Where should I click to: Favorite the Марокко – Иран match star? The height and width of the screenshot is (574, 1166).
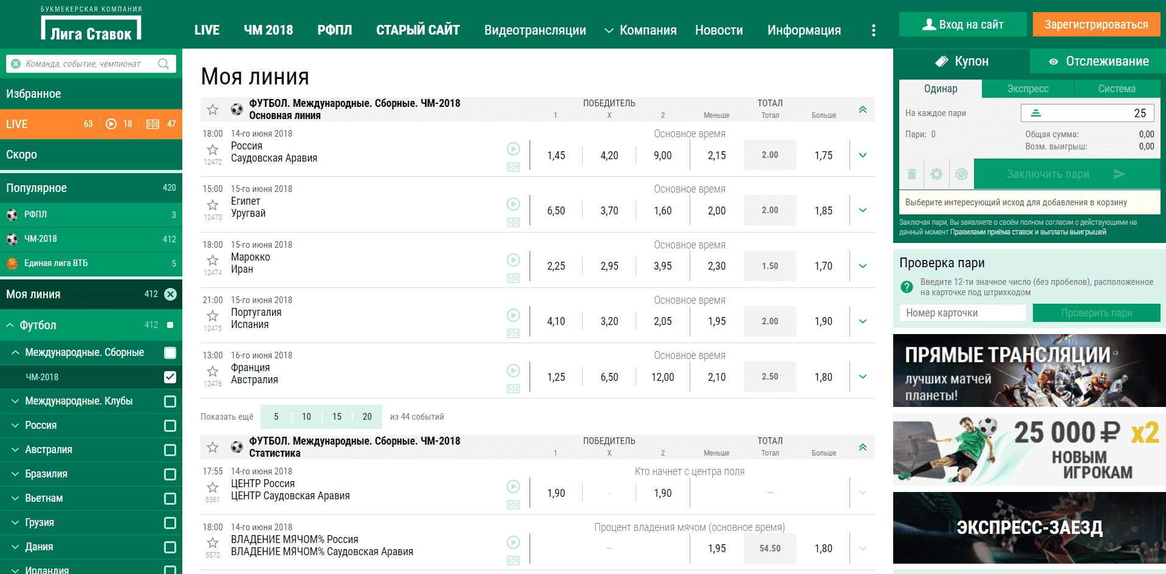point(213,261)
